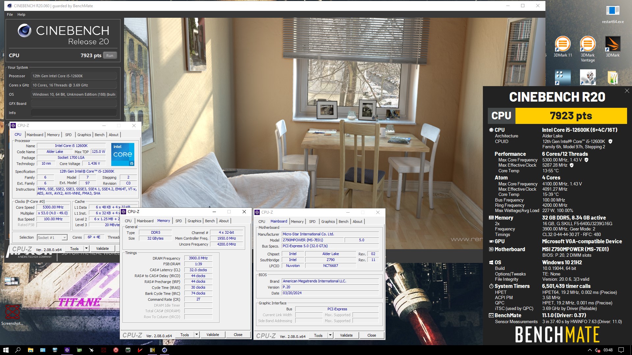Screen dimensions: 632x355
Task: Click the Z790MPOWER (MS-7E01) model field
Action: [x=312, y=240]
